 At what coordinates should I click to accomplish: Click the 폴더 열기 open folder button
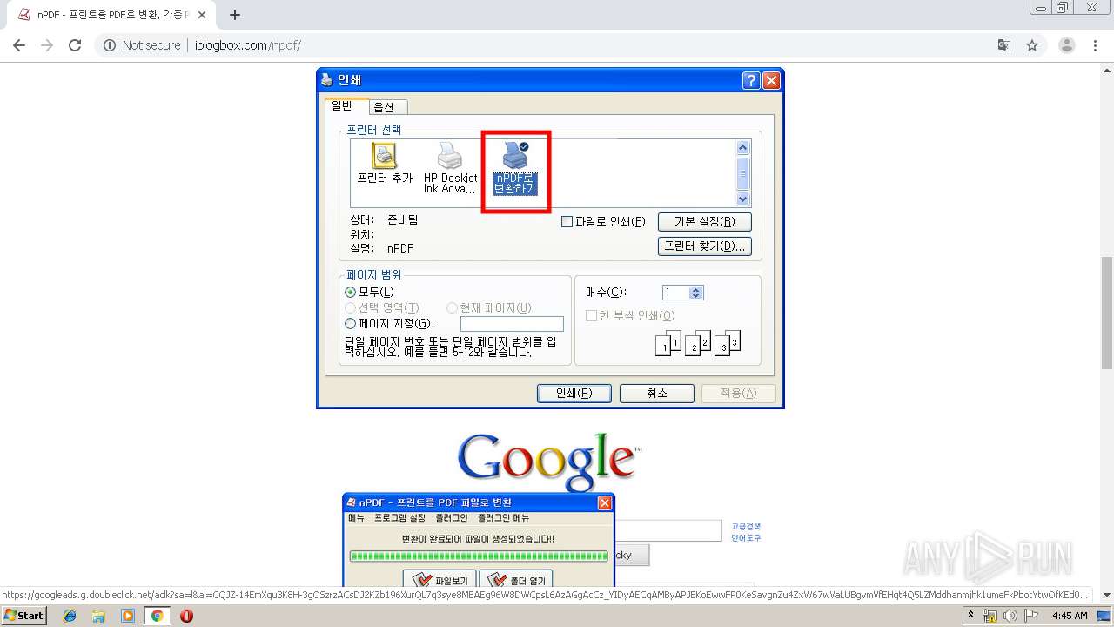point(514,579)
